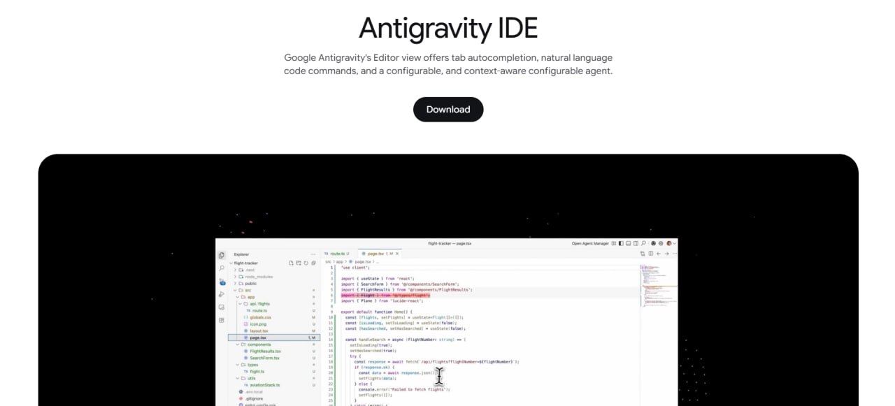Image resolution: width=895 pixels, height=406 pixels.
Task: Click the settings gear icon in the title bar
Action: point(661,243)
